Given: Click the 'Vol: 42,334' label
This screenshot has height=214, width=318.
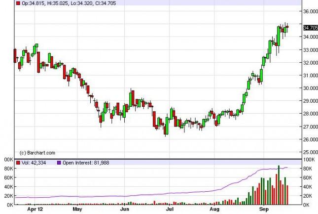Looking at the screenshot, I should pos(34,163).
